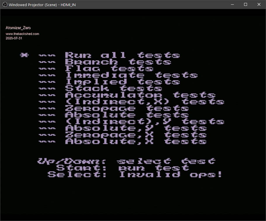Screen dimensions: 266x221
Task: Choose the "Implied tests" entry
Action: coord(122,82)
